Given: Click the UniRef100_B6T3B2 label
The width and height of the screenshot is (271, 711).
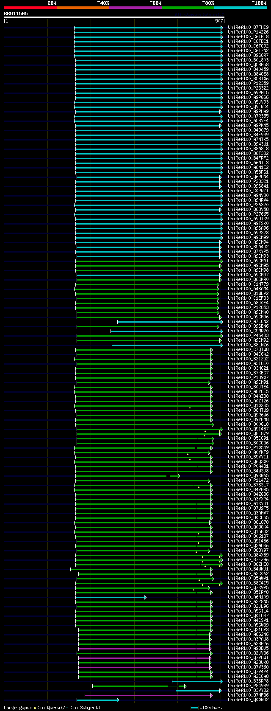Looking at the screenshot, I should (x=248, y=153).
